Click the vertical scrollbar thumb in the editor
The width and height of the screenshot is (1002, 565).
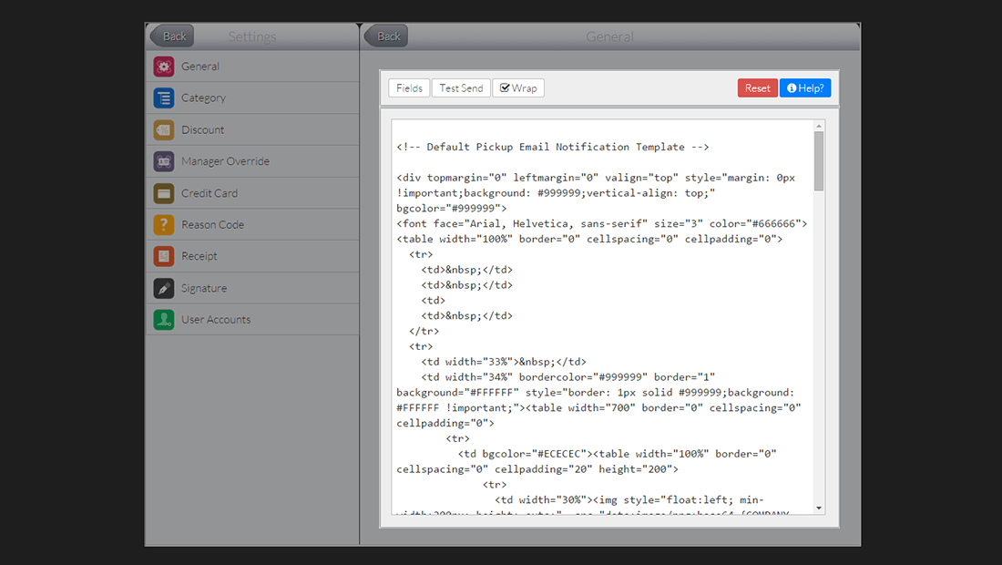coord(819,160)
